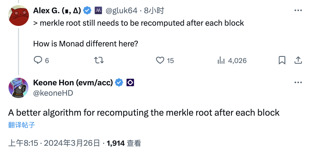Click Keone Hon's profile avatar

18,88
